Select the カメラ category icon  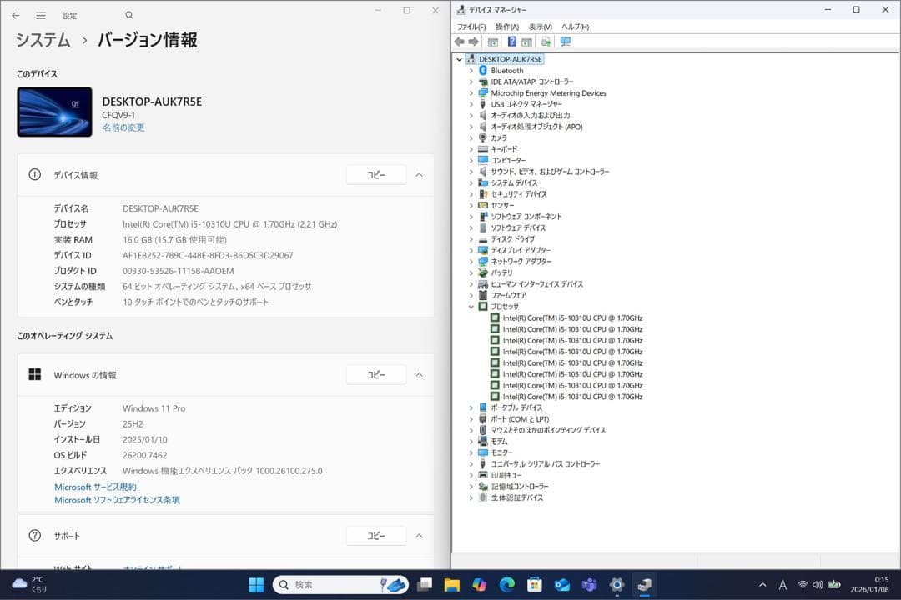click(x=482, y=138)
